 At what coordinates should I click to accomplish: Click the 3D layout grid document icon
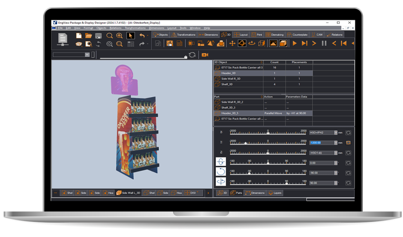[179, 43]
